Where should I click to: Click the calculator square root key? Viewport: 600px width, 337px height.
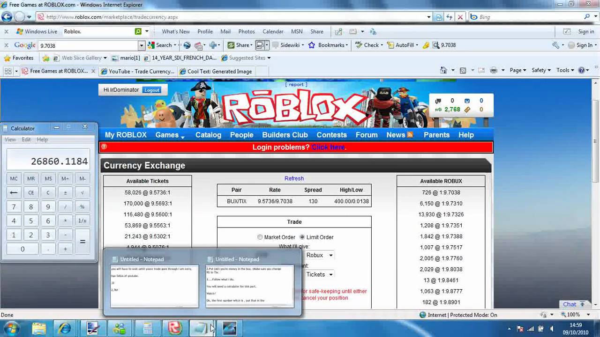[x=82, y=192]
